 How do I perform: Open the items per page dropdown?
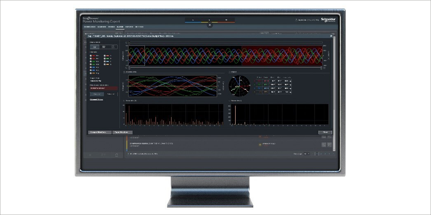[307, 154]
